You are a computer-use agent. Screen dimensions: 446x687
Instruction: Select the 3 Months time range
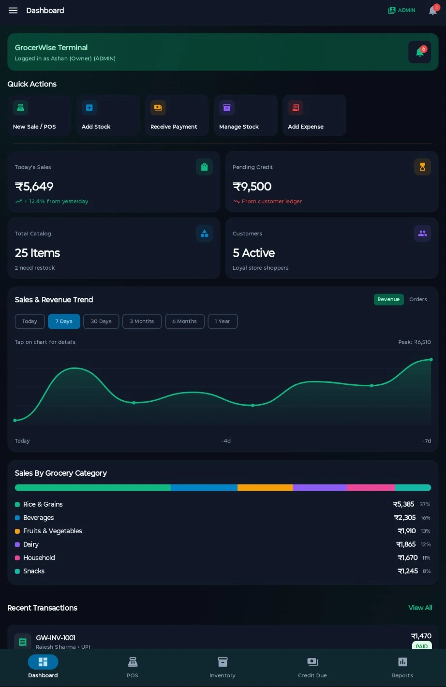coord(142,322)
